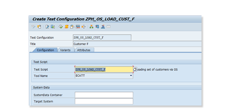
Task: Click the hierarchy tree structure icon
Action: pyautogui.click(x=91, y=27)
